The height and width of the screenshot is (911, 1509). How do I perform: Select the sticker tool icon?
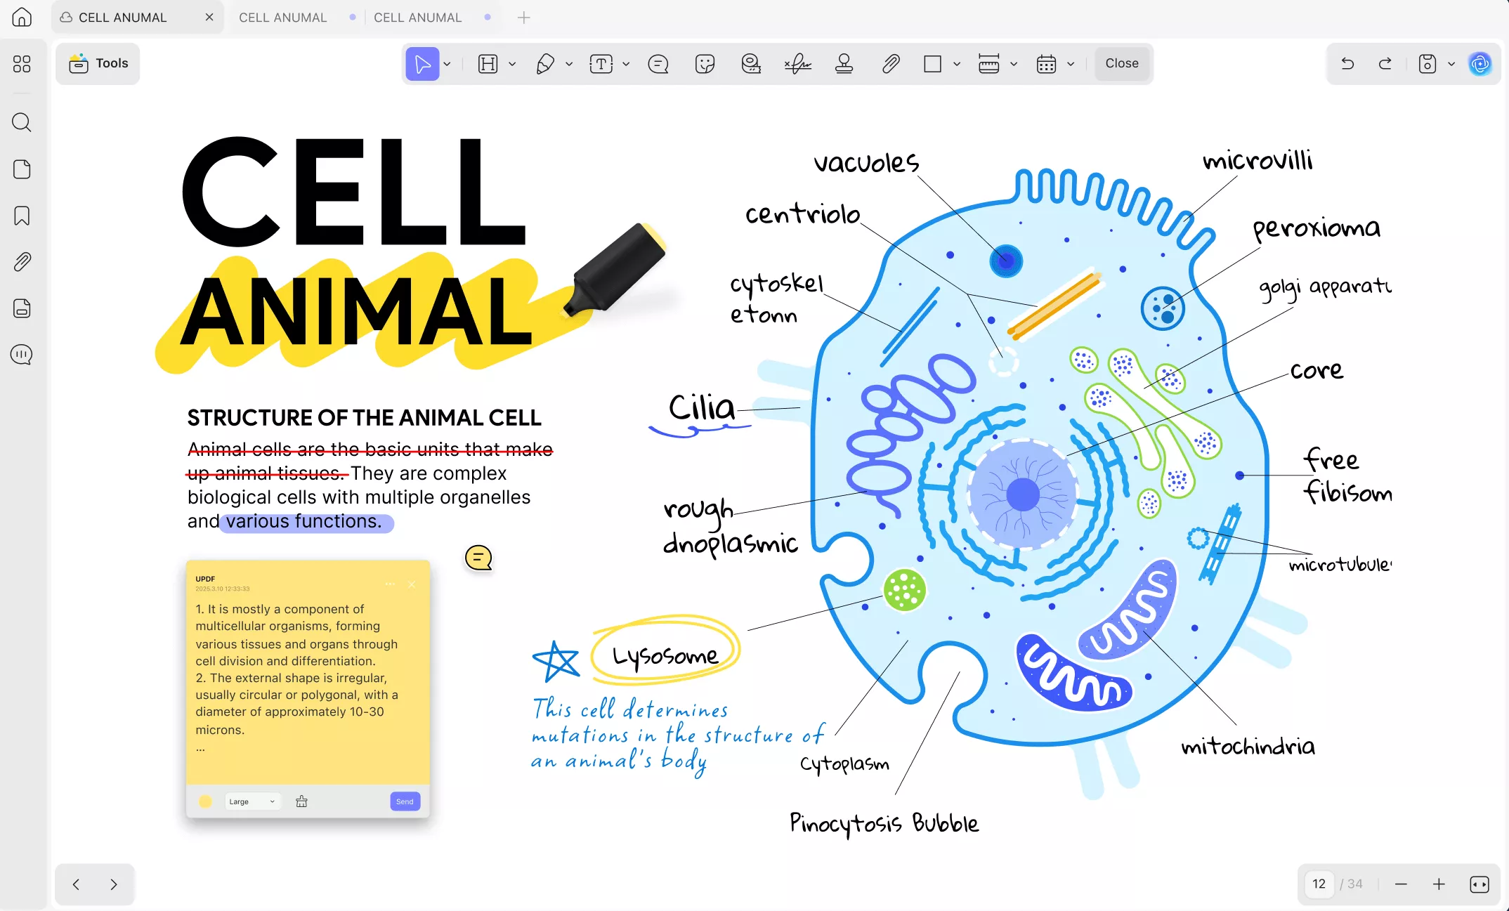tap(704, 64)
